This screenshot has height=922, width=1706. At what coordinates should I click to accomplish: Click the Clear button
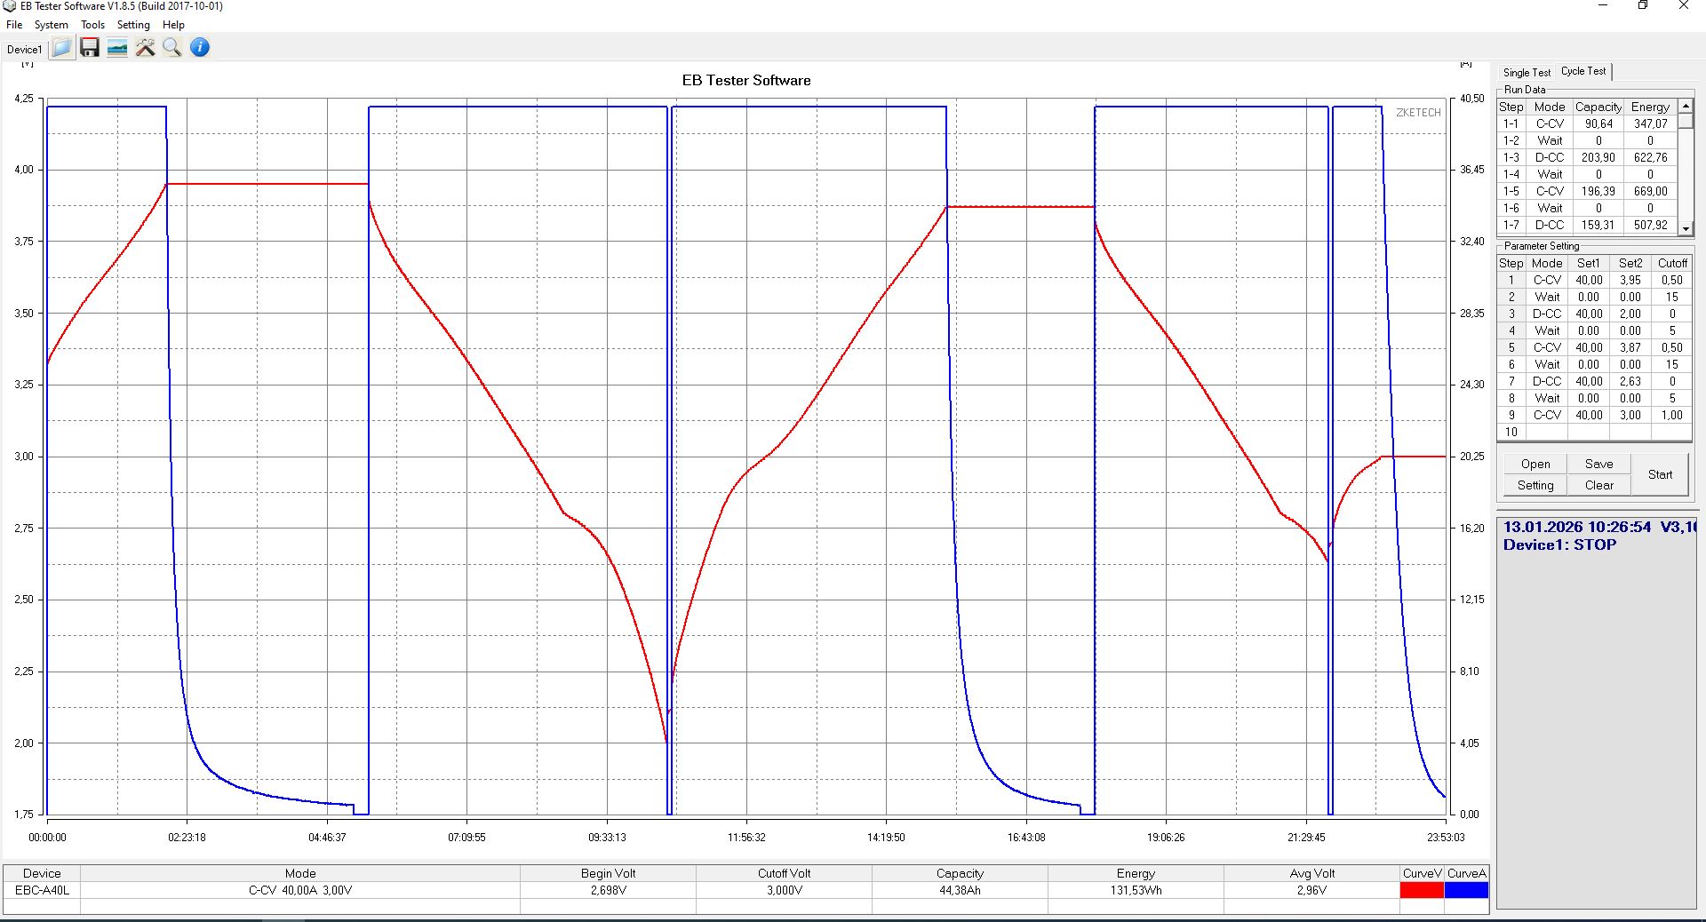[1598, 485]
